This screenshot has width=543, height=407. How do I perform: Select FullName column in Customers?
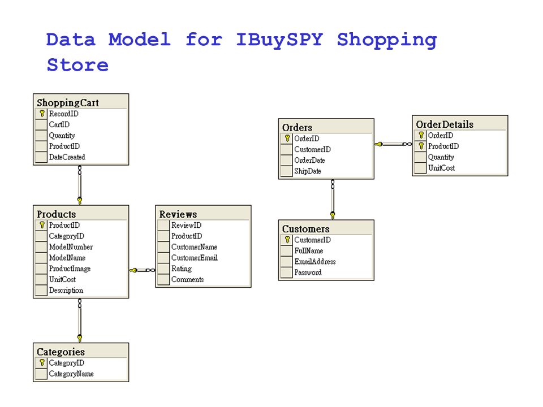point(309,251)
